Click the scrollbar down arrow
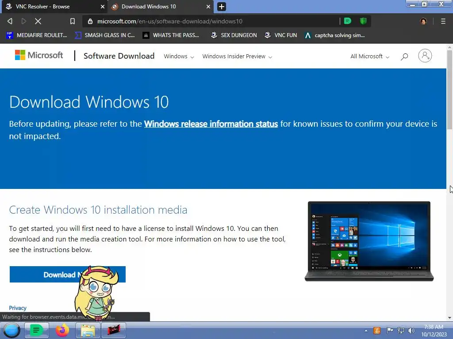 coord(449,318)
